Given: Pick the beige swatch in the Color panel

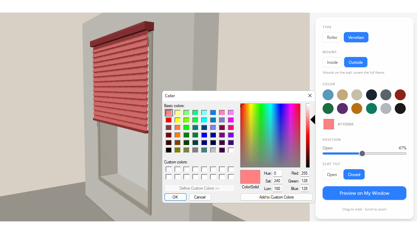Looking at the screenshot, I should pyautogui.click(x=357, y=95).
